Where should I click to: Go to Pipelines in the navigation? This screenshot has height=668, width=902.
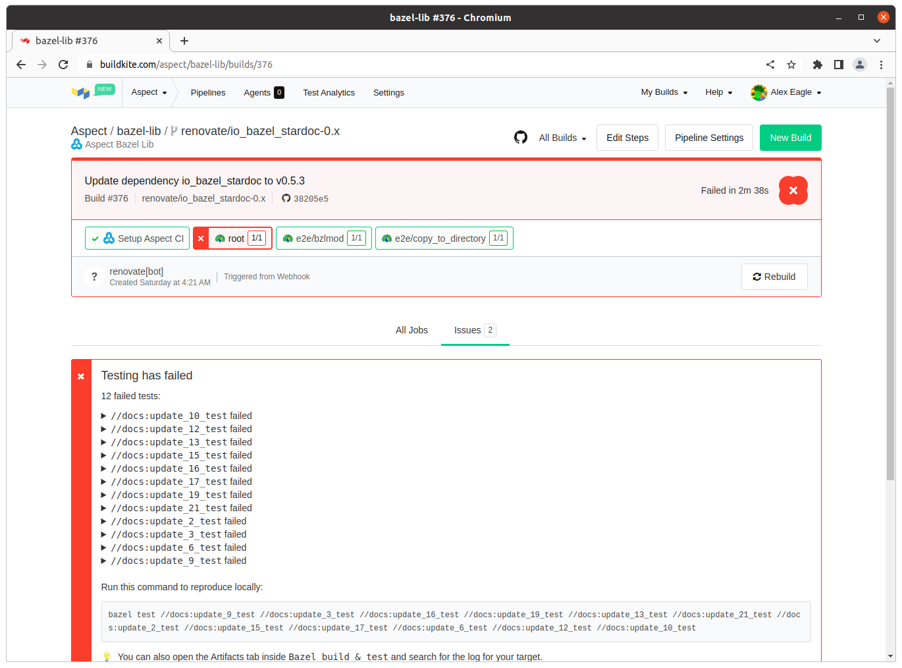208,93
